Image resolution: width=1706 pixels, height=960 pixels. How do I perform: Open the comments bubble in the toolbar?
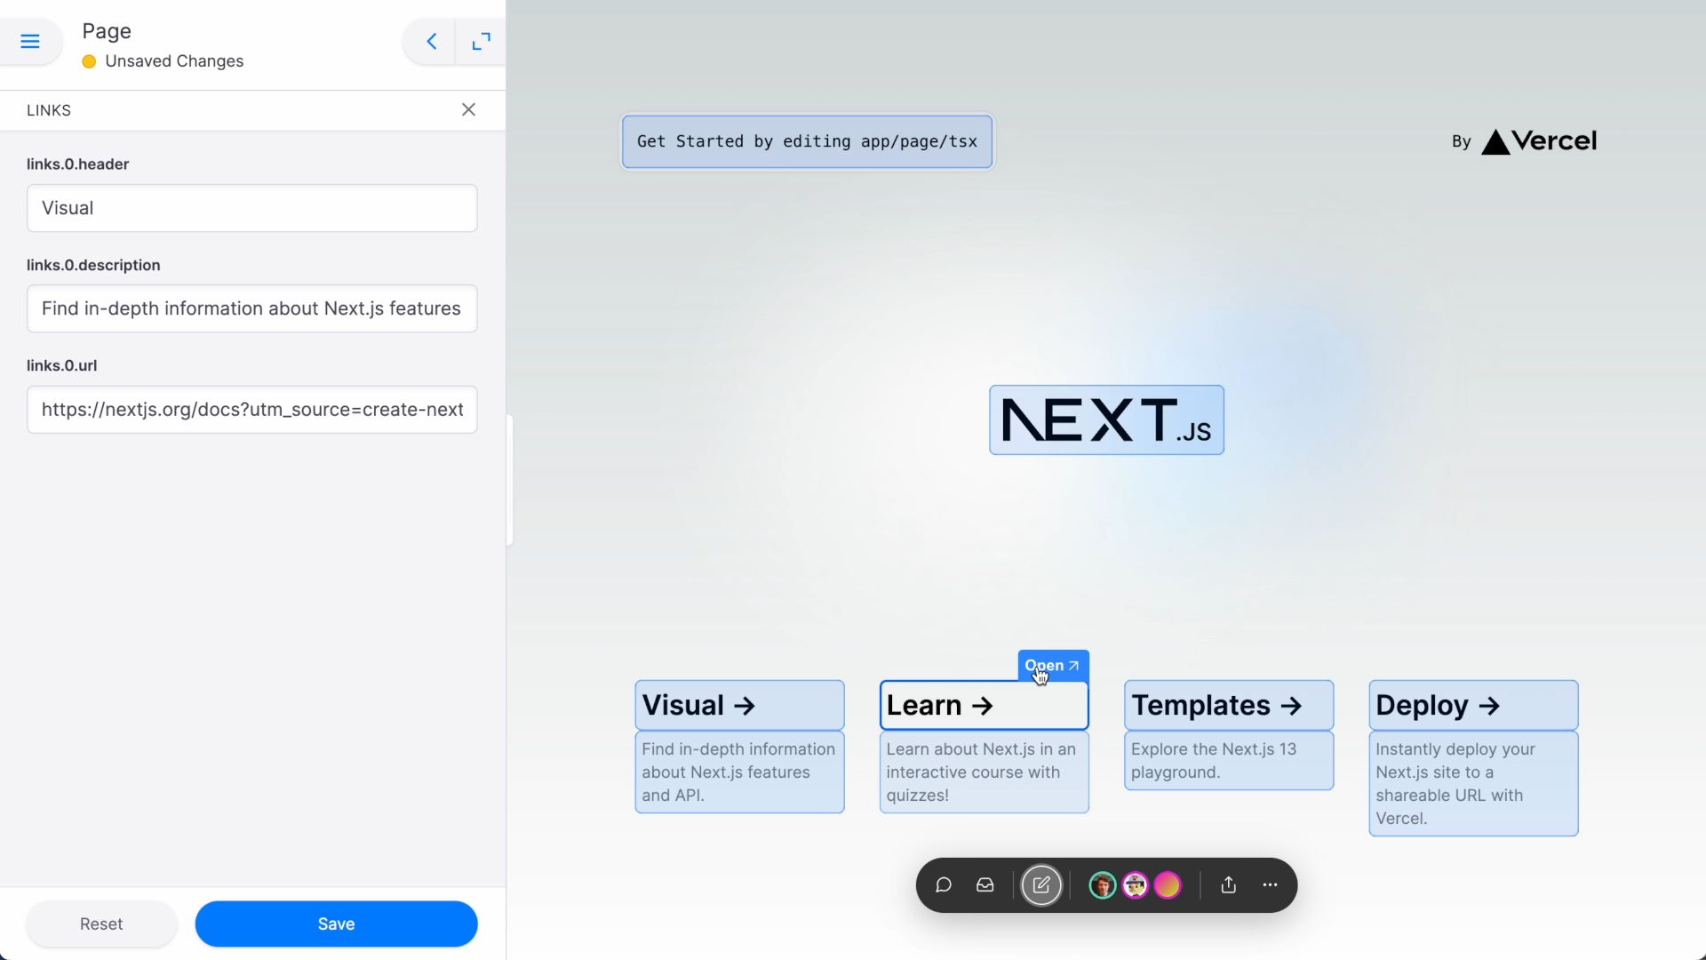coord(944,885)
